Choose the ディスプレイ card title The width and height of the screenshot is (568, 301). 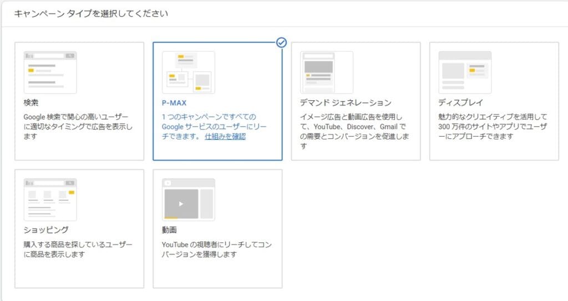point(460,102)
